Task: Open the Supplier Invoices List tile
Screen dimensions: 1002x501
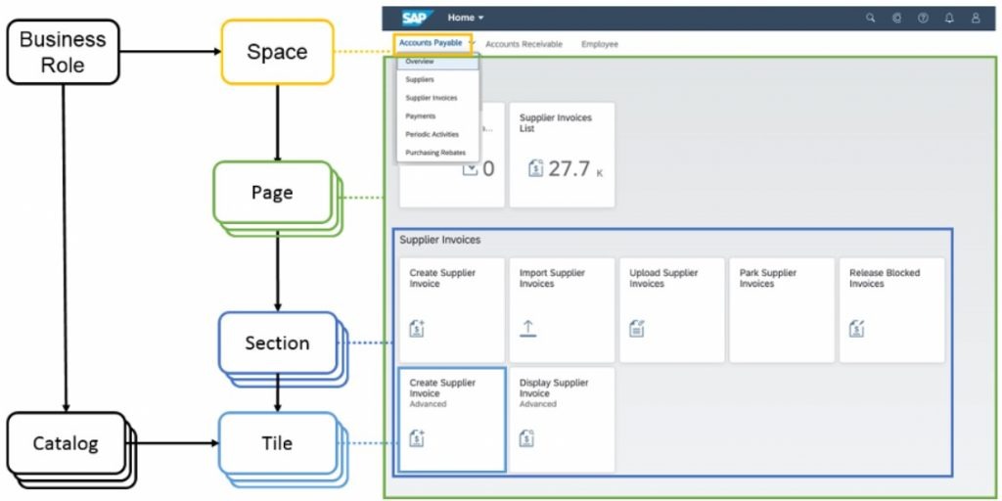Action: tap(562, 154)
